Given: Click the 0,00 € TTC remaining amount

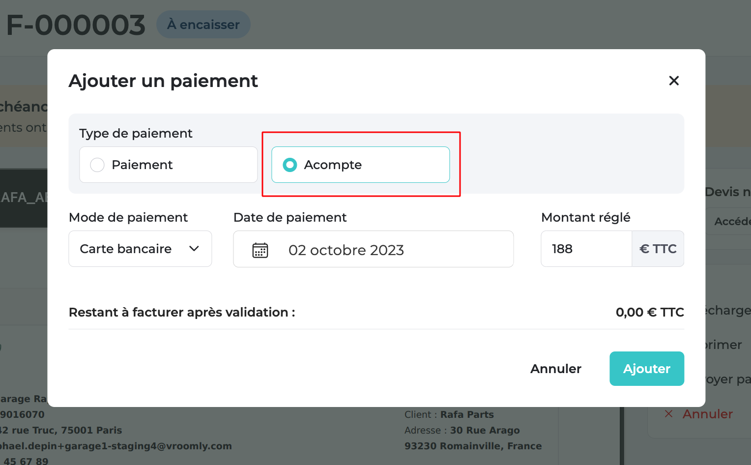Looking at the screenshot, I should (650, 312).
